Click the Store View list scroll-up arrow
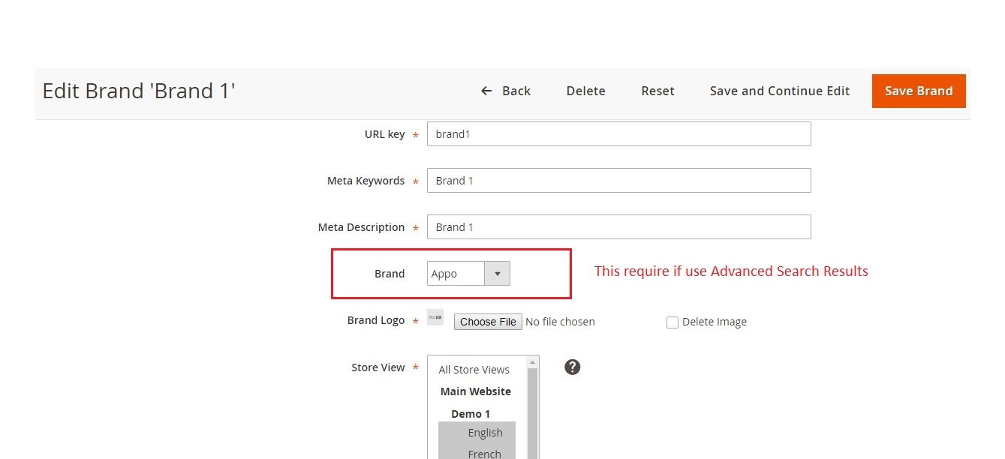Viewport: 1005px width, 459px height. tap(533, 362)
